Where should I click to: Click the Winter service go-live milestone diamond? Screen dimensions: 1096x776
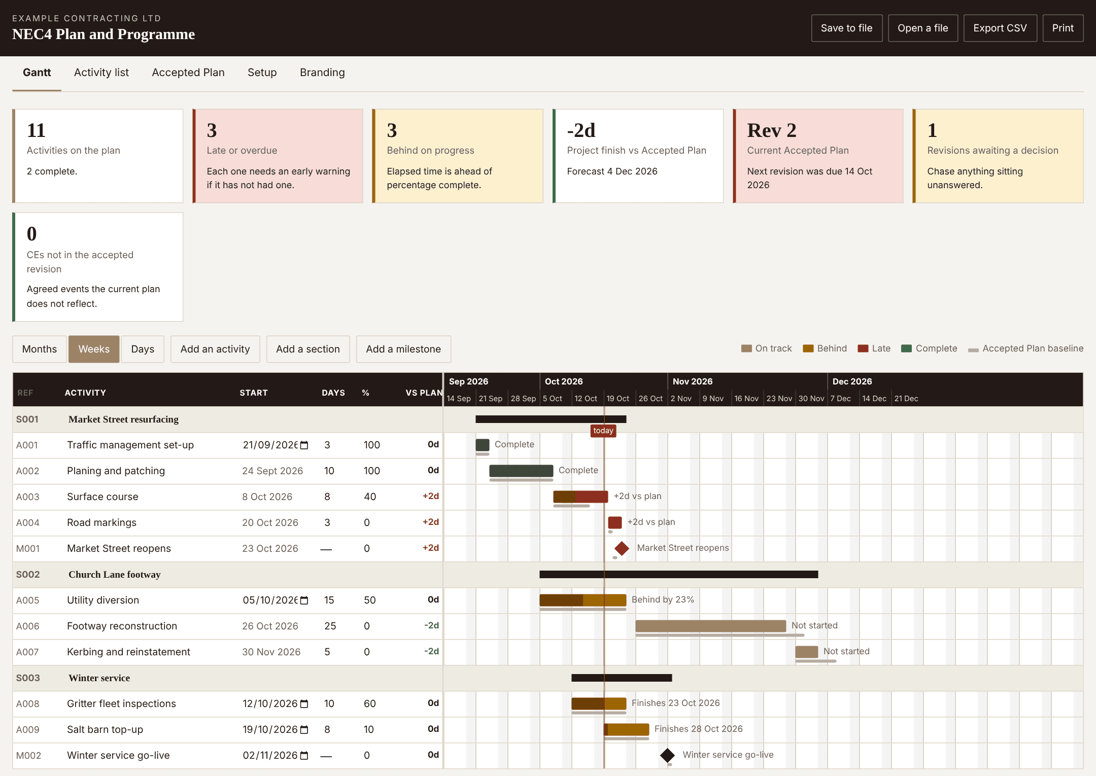coord(667,755)
